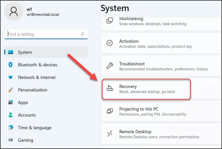222x149 pixels.
Task: Click the Gaming controller icon
Action: pyautogui.click(x=11, y=140)
